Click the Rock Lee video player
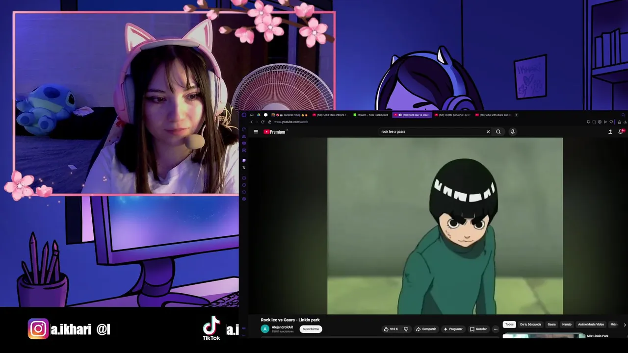 click(x=445, y=226)
